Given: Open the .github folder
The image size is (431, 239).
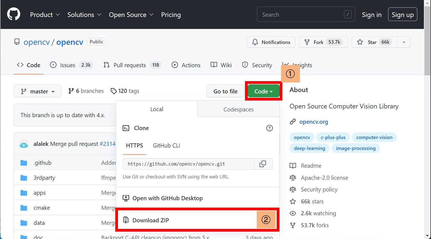Looking at the screenshot, I should point(42,163).
